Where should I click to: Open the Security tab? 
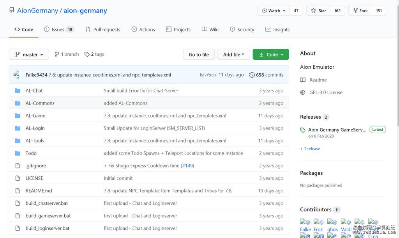click(x=242, y=30)
